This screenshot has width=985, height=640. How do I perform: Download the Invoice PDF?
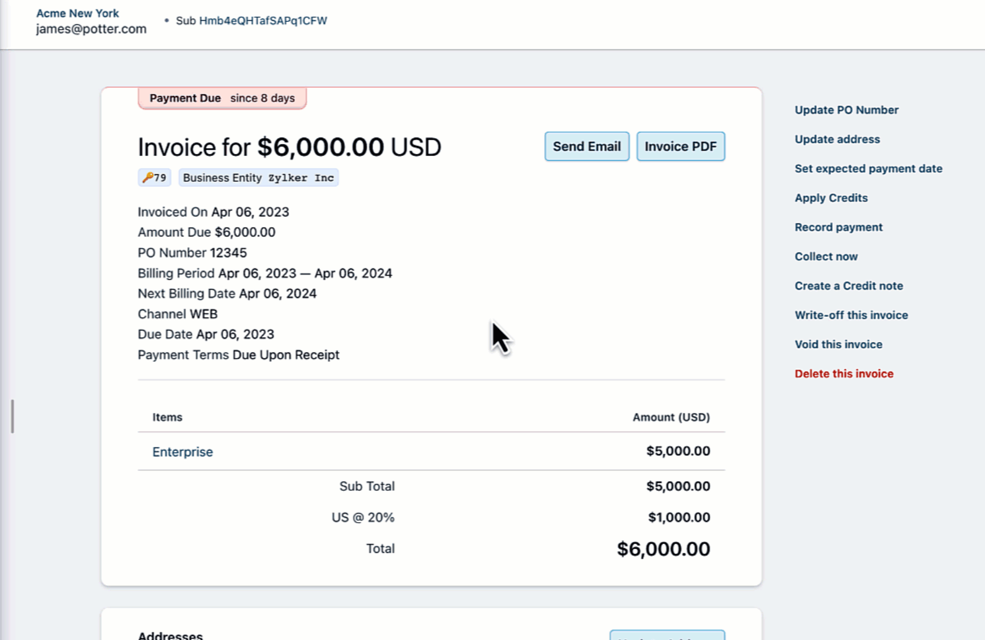[680, 146]
